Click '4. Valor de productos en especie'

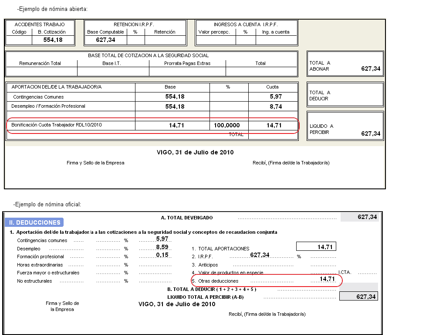click(227, 273)
